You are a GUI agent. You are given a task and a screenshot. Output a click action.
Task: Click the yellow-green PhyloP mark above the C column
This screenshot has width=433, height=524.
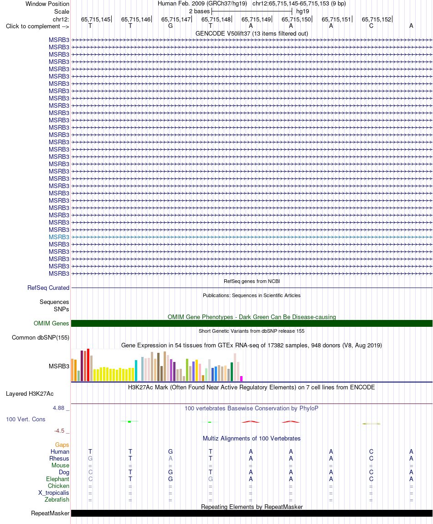pos(371,424)
